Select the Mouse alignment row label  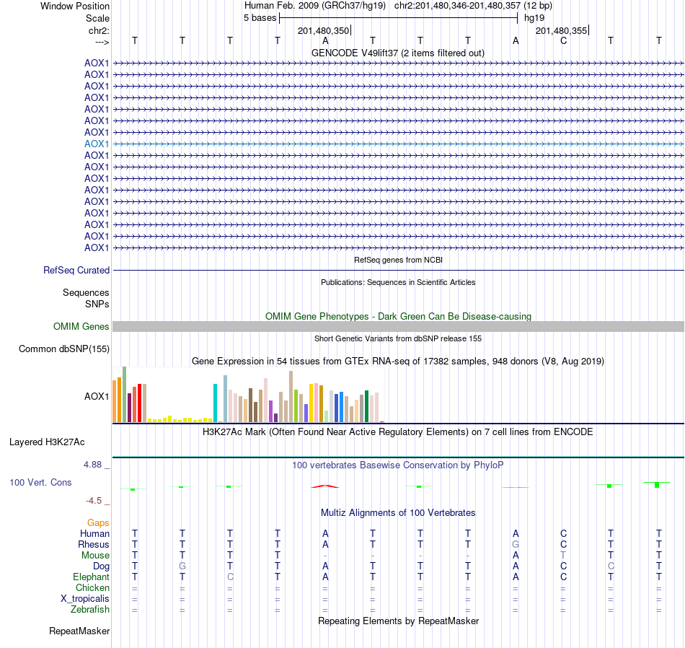pos(95,556)
